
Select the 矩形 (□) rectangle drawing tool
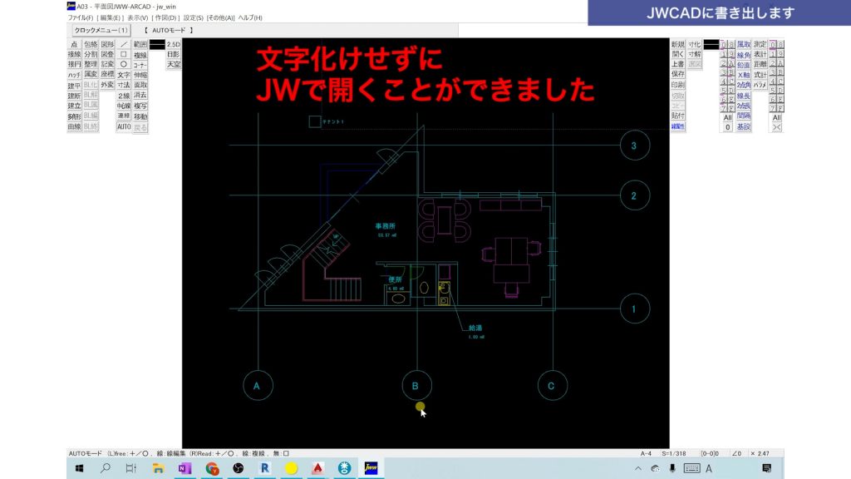123,56
